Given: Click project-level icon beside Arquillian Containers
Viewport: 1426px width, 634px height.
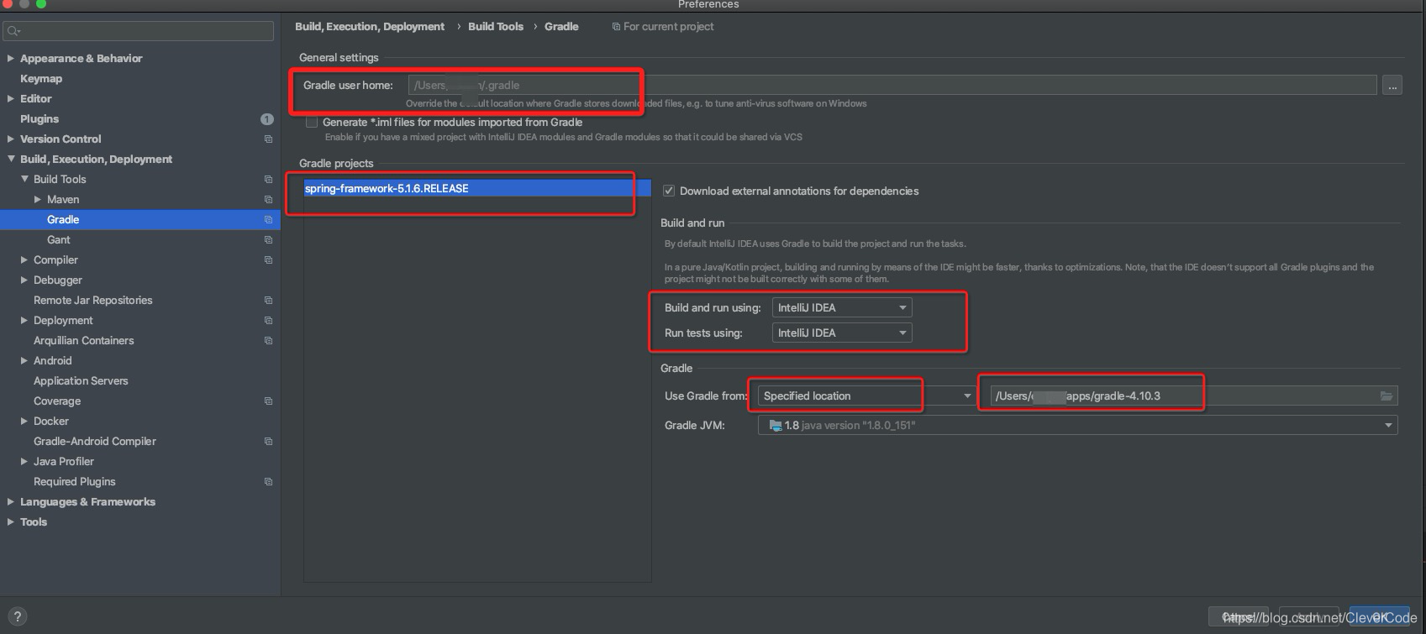Looking at the screenshot, I should (x=268, y=340).
